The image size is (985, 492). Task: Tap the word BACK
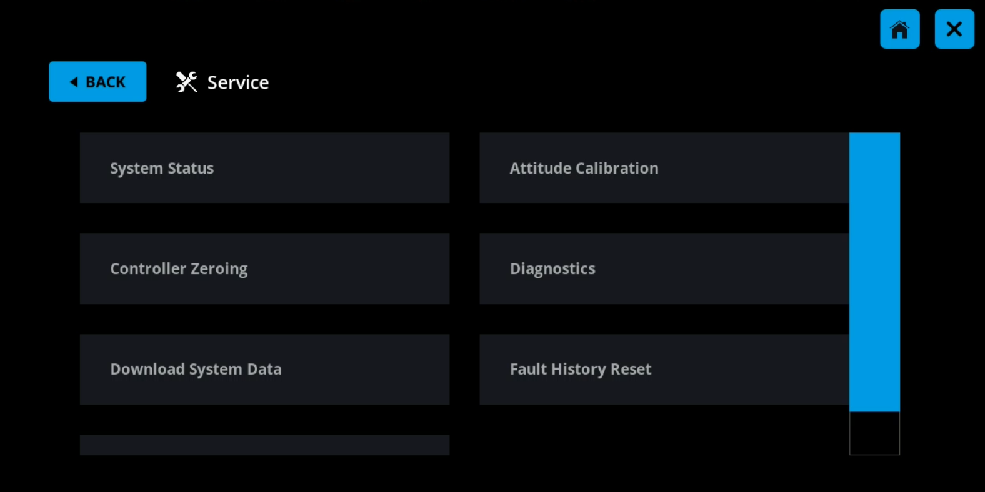point(106,82)
